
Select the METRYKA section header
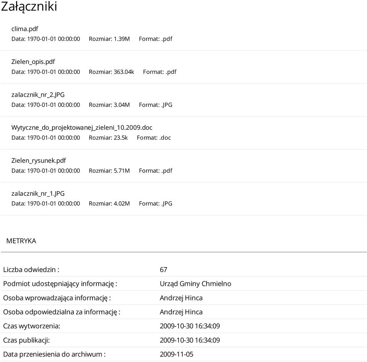[21, 241]
